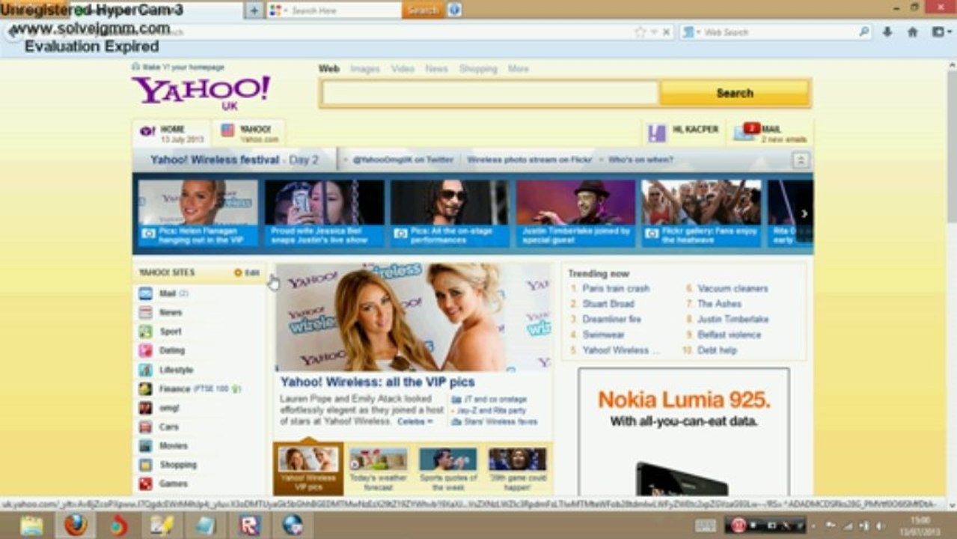This screenshot has height=539, width=957.
Task: Select the Images search tab
Action: coord(365,69)
